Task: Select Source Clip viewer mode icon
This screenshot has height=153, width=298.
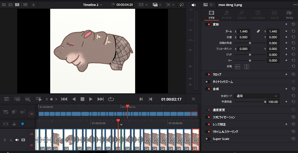Action: (x=4, y=5)
